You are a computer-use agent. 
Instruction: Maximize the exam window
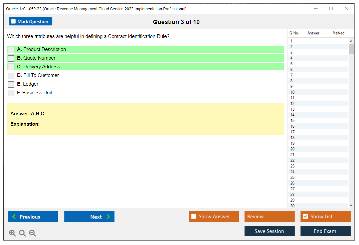331,9
